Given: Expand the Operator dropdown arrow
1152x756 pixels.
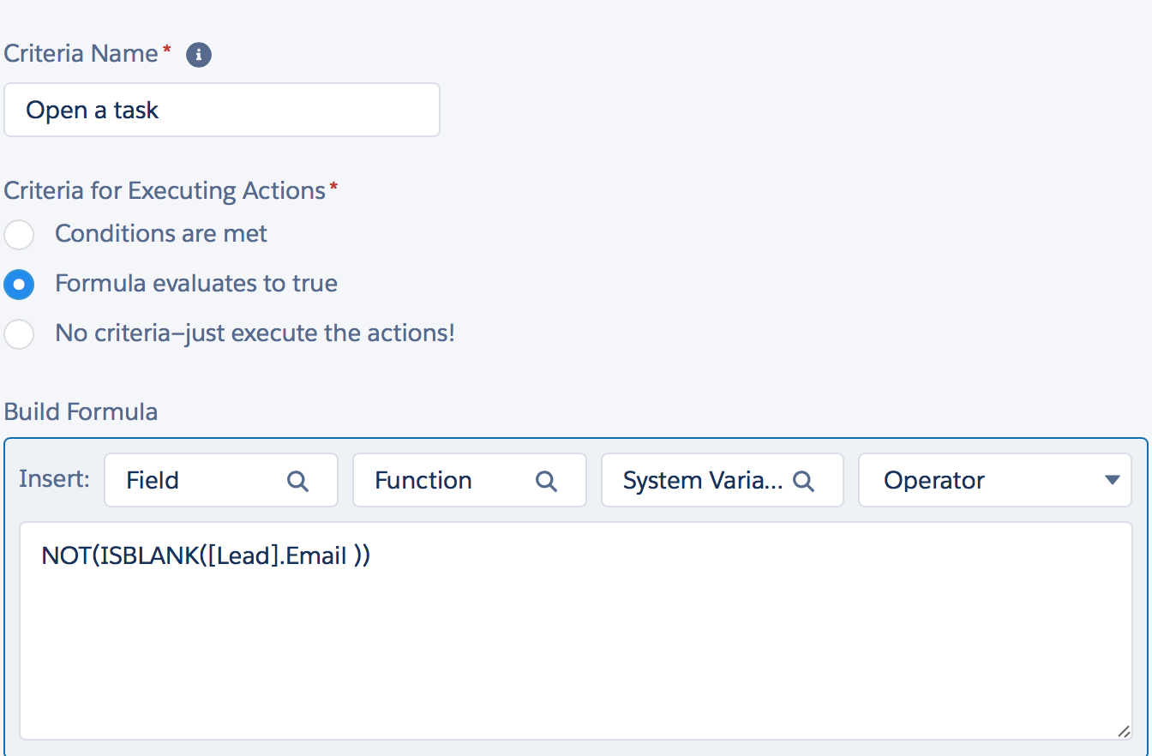Looking at the screenshot, I should pos(1113,481).
